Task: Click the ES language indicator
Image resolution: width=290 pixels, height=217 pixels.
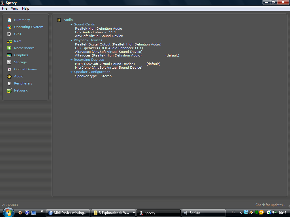Action: 233,212
